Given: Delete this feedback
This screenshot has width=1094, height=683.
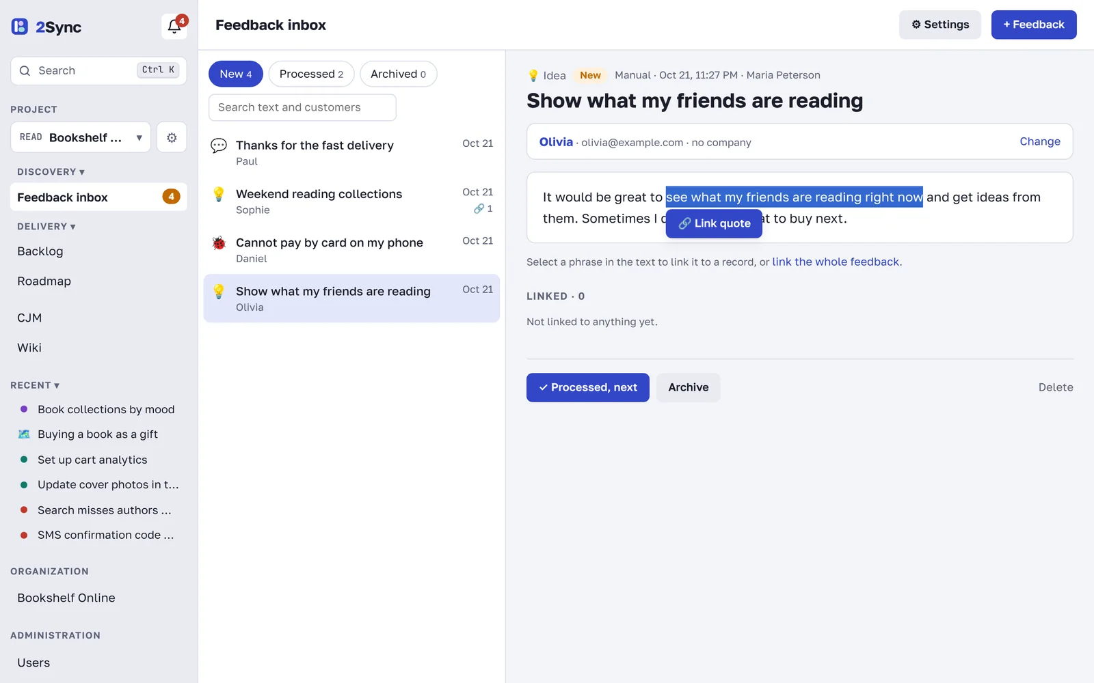Looking at the screenshot, I should pyautogui.click(x=1056, y=387).
